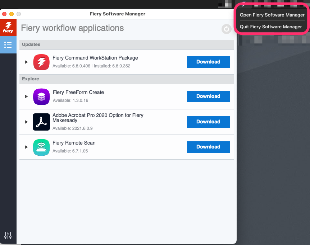Expand the Fiery FreeForm Create row
The height and width of the screenshot is (245, 310).
point(26,96)
